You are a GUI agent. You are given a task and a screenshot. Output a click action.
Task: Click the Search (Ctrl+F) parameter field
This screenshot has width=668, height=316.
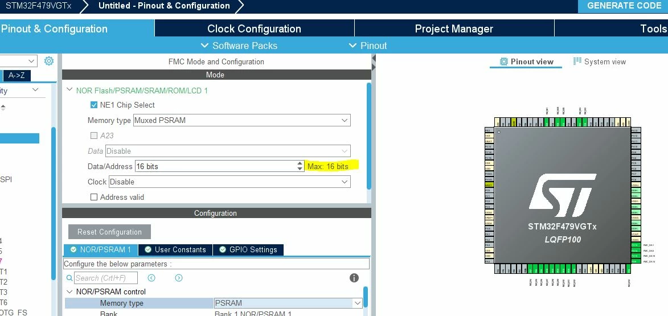point(106,278)
